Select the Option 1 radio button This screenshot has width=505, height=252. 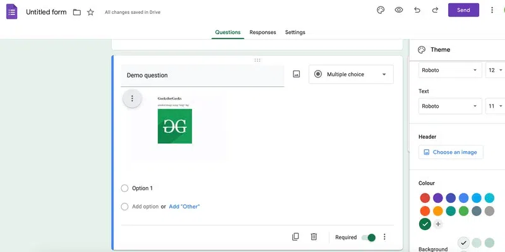point(124,188)
